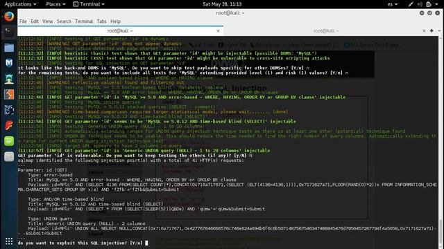Close the terminal window
Viewport: 444px width, 249px height.
tap(438, 13)
